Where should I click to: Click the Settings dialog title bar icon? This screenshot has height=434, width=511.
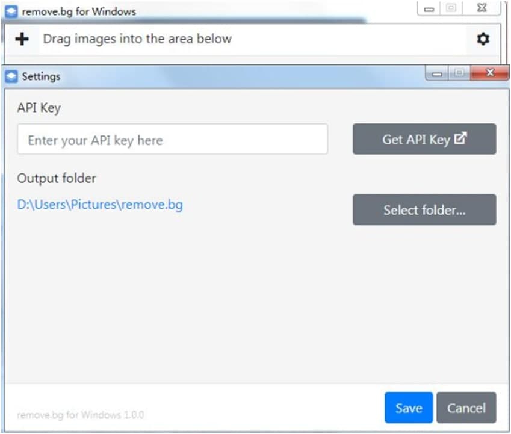click(x=11, y=76)
